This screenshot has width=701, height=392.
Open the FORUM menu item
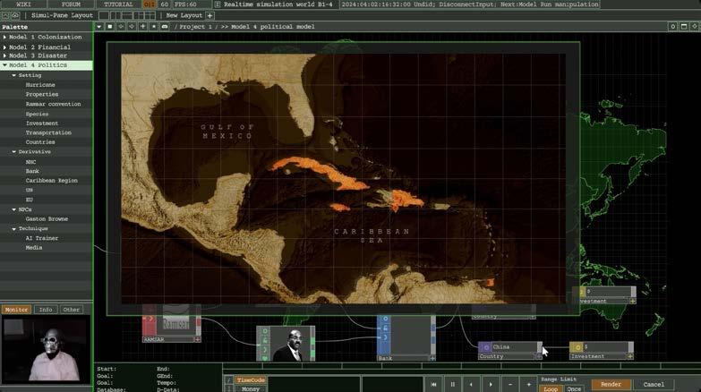pos(71,4)
